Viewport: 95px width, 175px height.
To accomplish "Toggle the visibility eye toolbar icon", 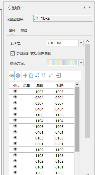I will (x=12, y=76).
